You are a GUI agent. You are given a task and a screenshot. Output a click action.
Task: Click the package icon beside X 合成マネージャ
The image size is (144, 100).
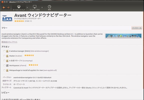(x=7, y=61)
